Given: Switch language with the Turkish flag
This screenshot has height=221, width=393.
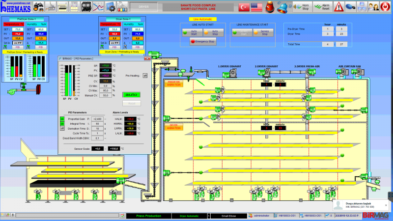Looking at the screenshot, I should click(244, 7).
